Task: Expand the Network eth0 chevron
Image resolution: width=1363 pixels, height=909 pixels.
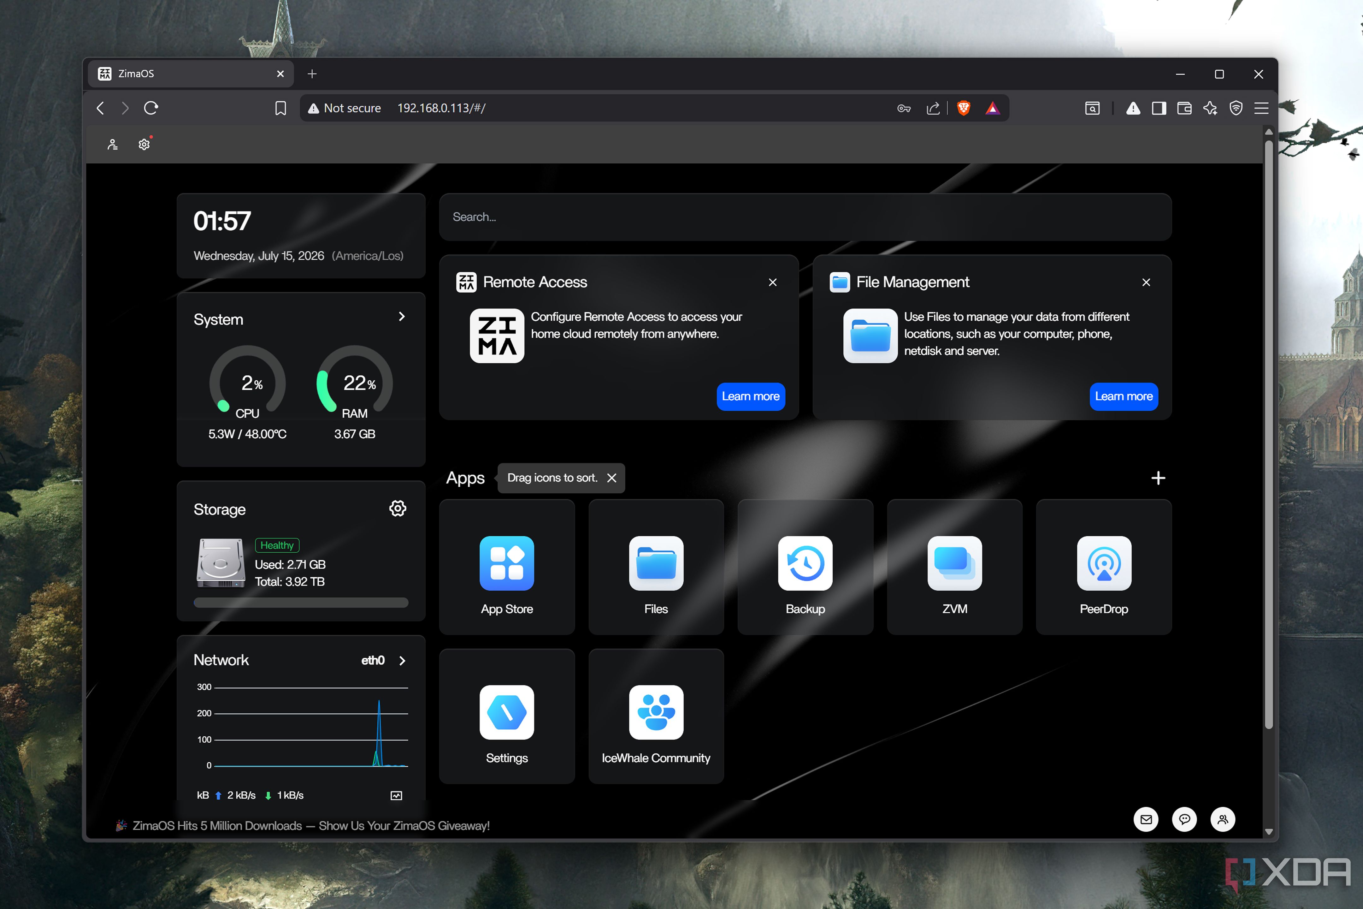Action: [402, 660]
